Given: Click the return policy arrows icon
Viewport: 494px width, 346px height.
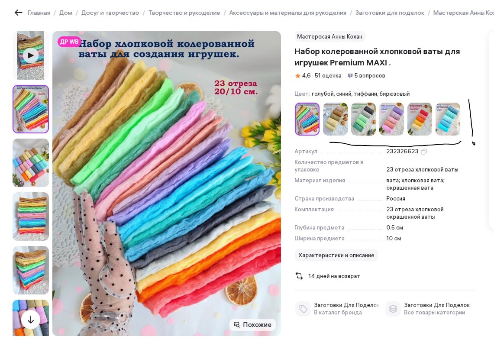Looking at the screenshot, I should point(299,276).
